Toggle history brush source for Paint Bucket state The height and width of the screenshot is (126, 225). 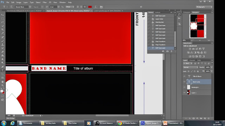(x=149, y=22)
